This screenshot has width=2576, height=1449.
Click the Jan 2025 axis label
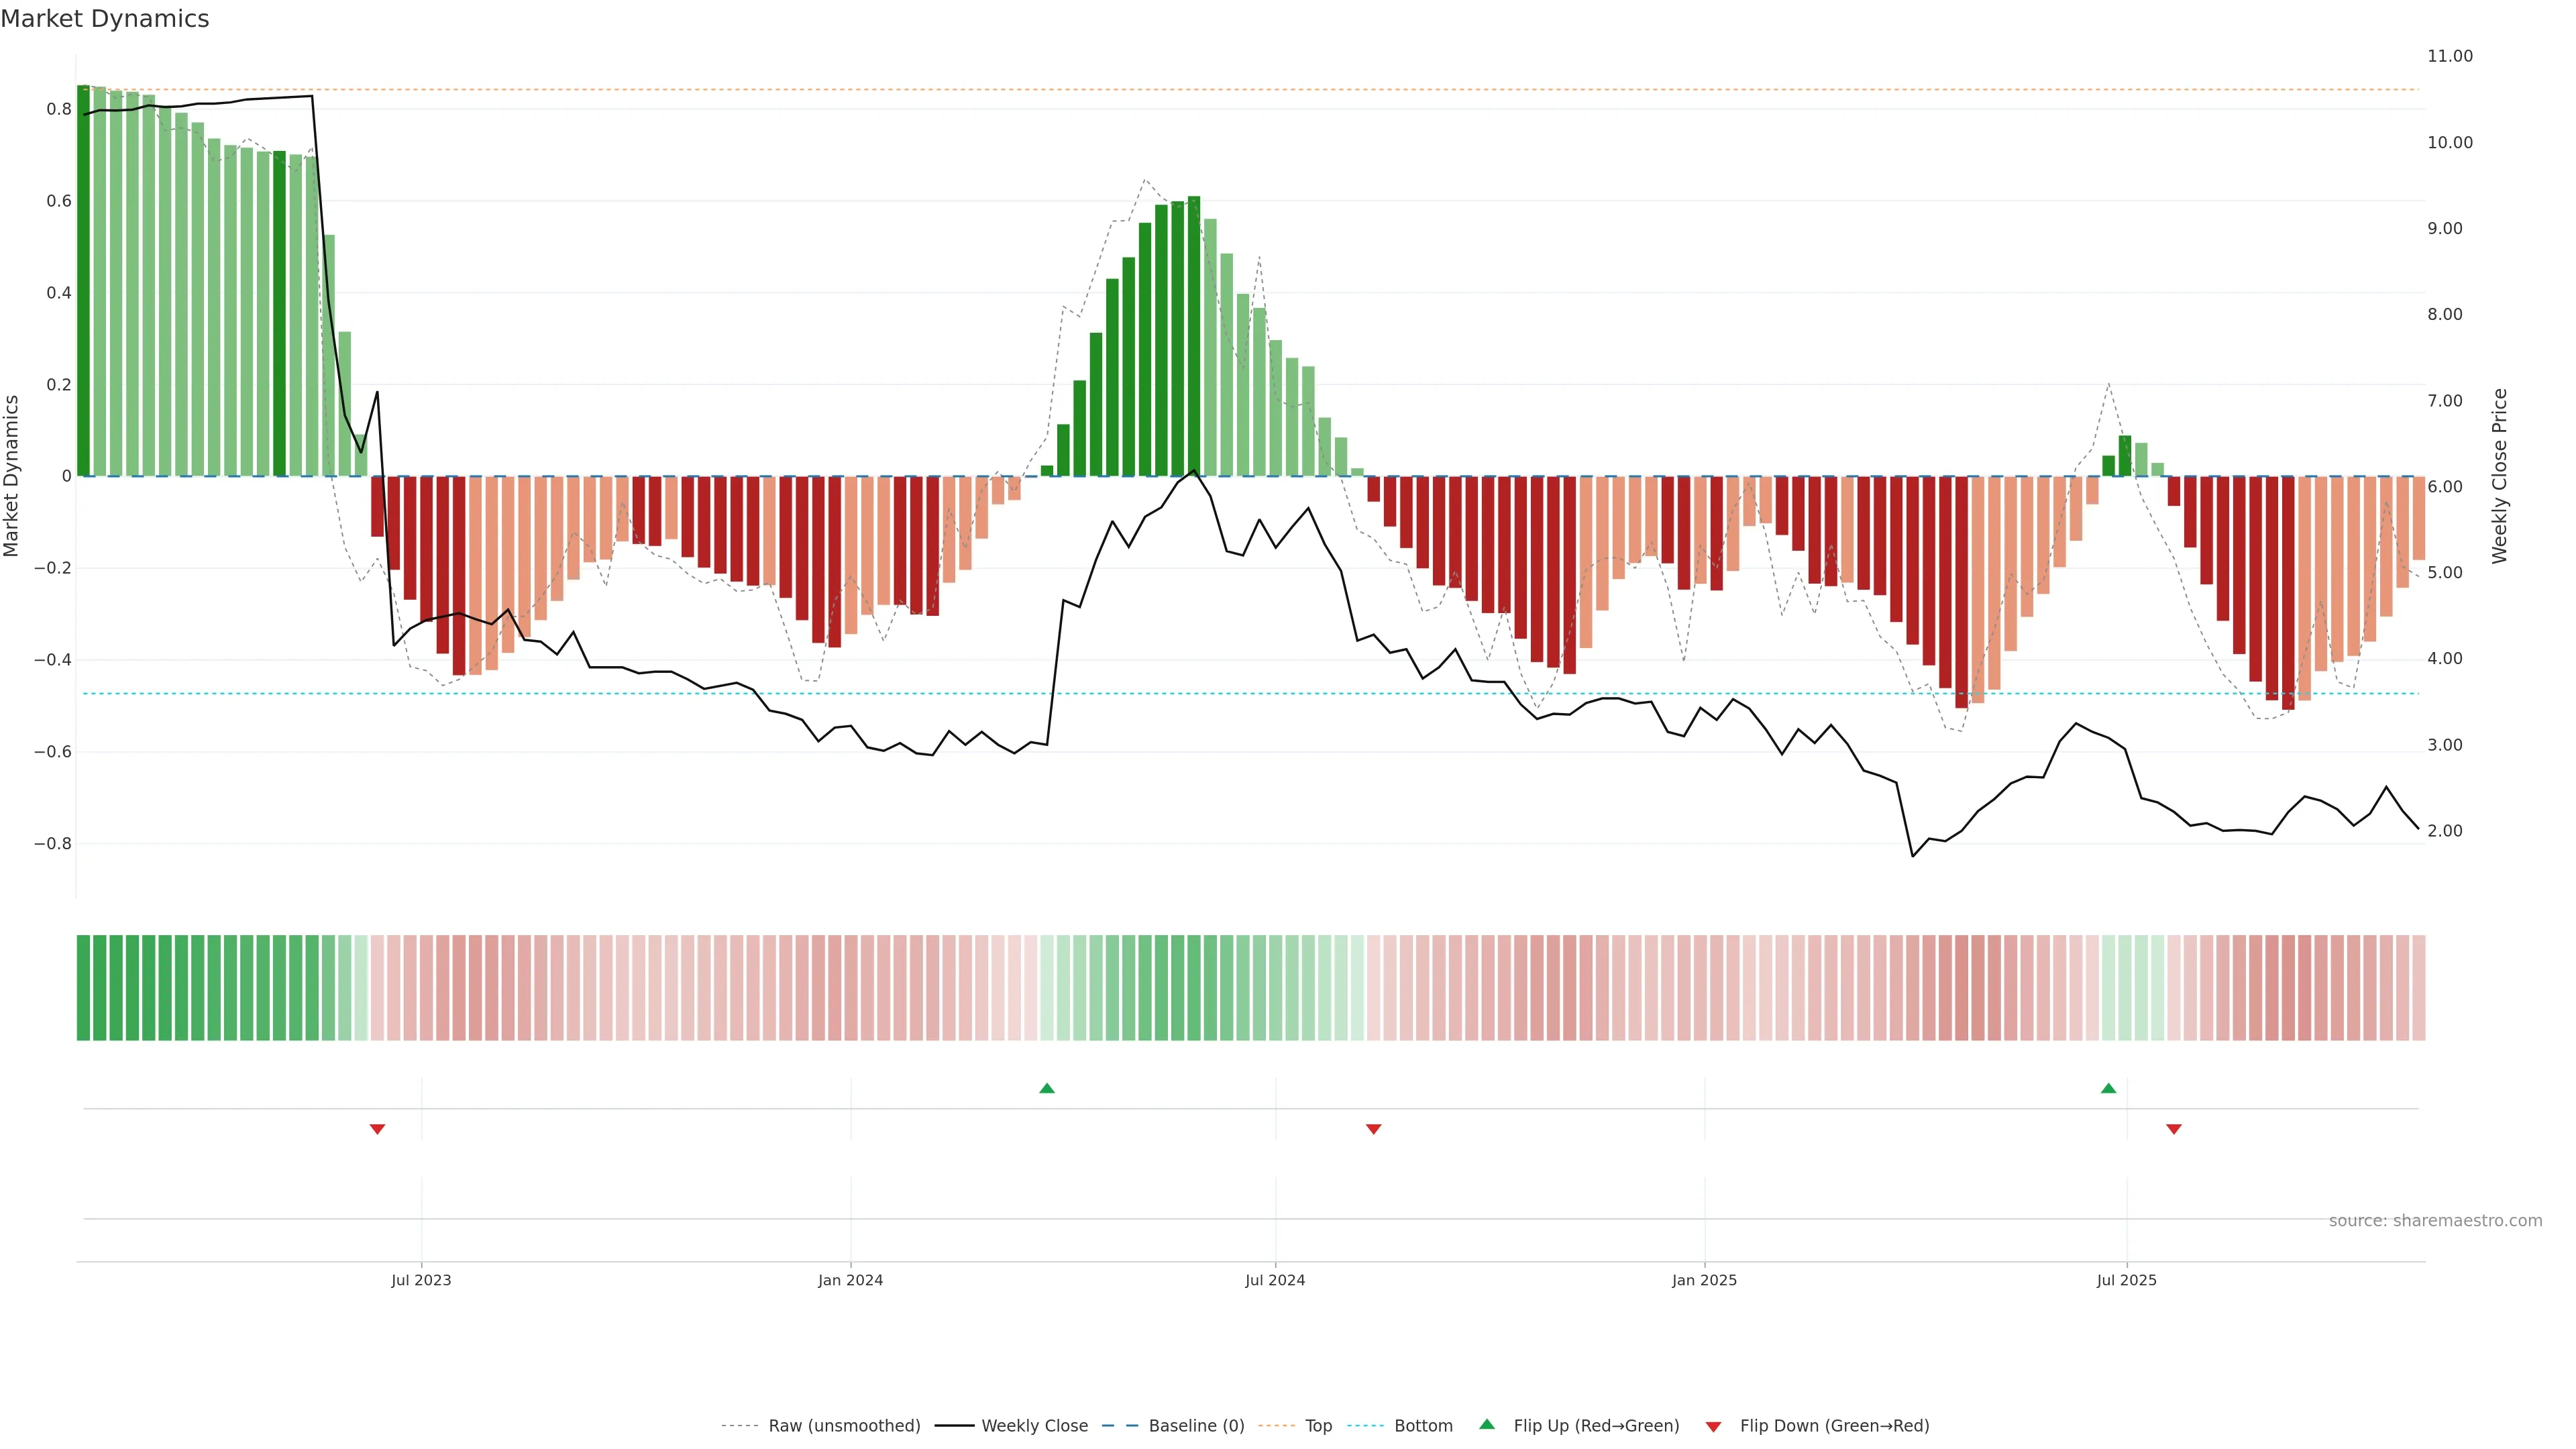[1704, 1280]
